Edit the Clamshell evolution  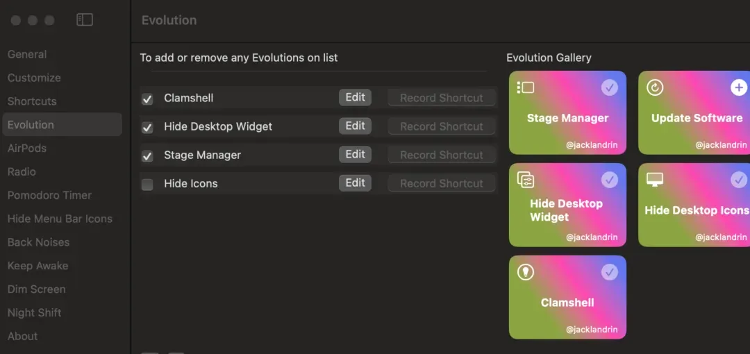point(355,97)
